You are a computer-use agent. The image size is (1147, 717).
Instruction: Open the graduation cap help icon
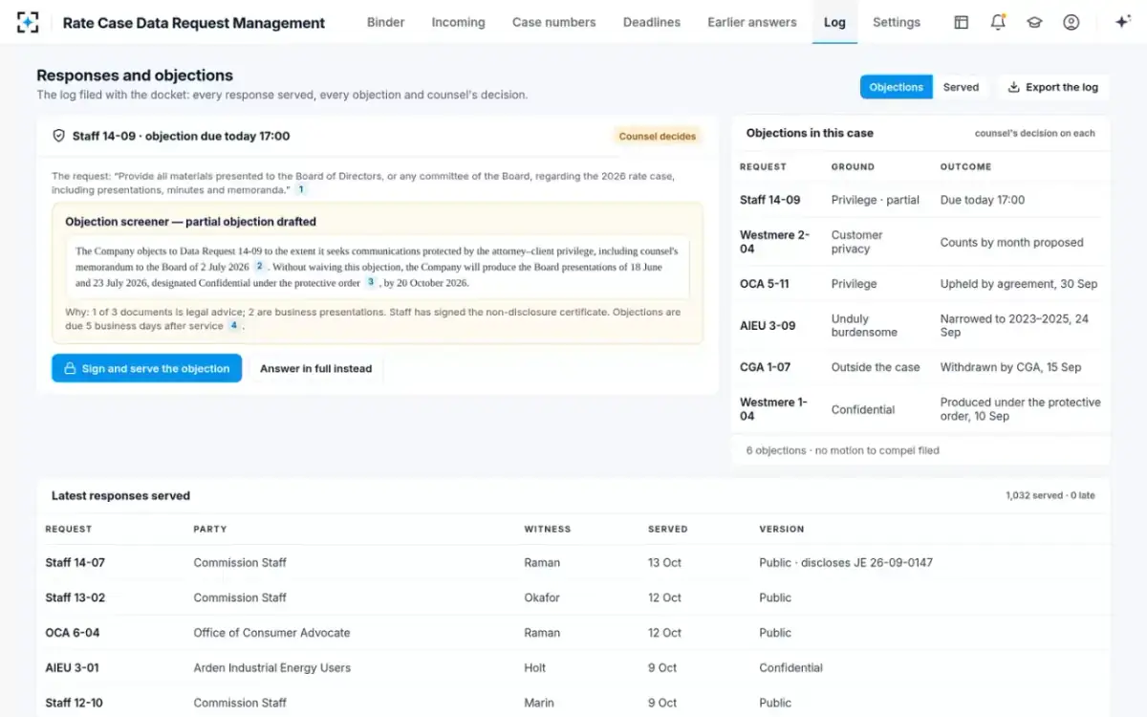click(x=1034, y=22)
